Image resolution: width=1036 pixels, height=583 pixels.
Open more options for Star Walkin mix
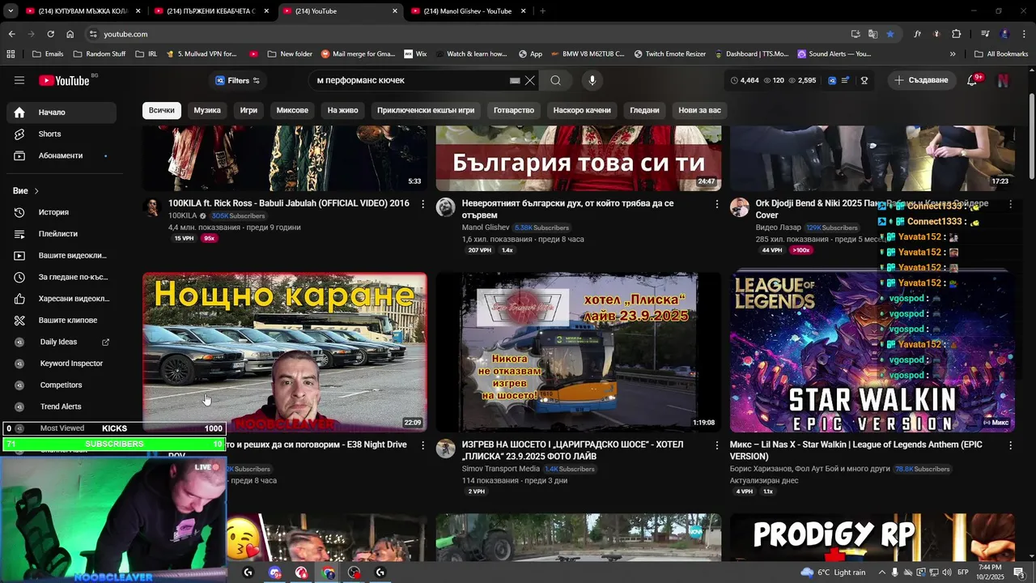[x=1010, y=446]
